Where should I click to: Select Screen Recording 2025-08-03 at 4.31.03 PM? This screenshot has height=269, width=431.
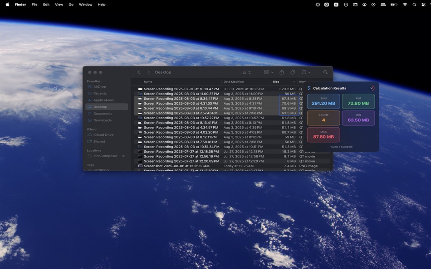[181, 104]
